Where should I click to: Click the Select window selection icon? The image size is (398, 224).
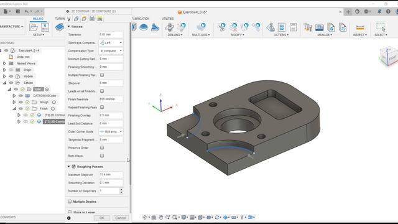coord(381,27)
